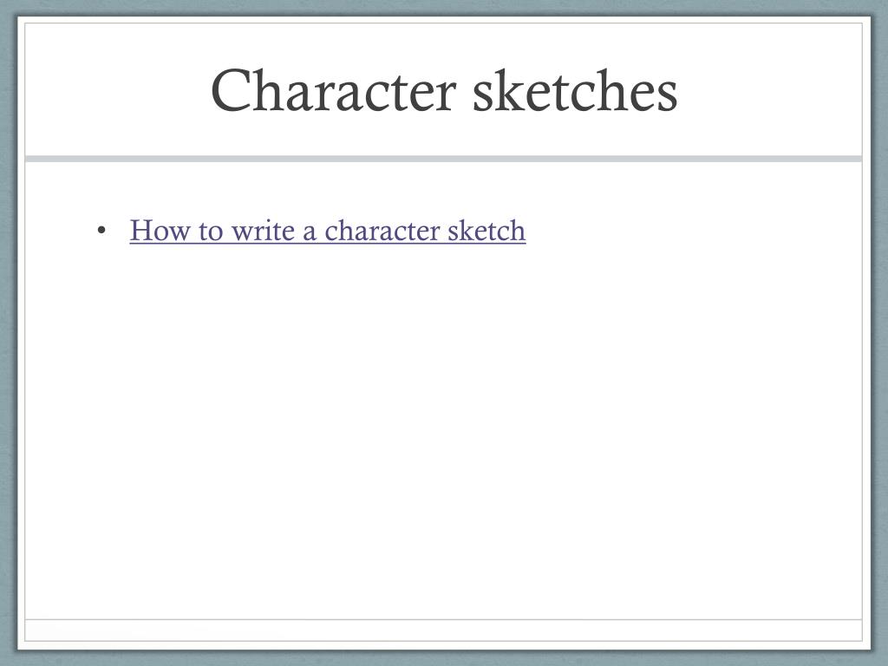The height and width of the screenshot is (666, 888).
Task: Click the empty footer strip at slide bottom
Action: 443,630
